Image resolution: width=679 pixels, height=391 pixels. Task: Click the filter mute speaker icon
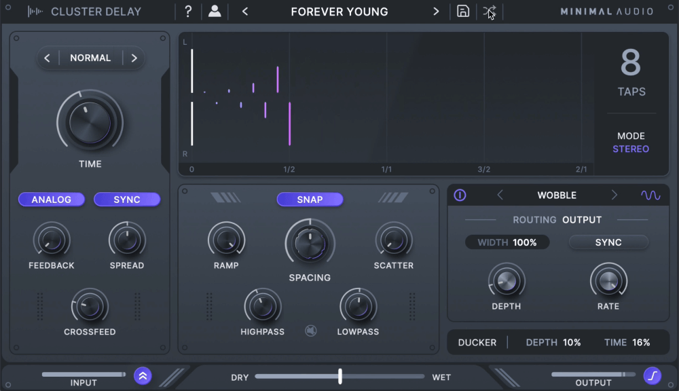click(310, 331)
